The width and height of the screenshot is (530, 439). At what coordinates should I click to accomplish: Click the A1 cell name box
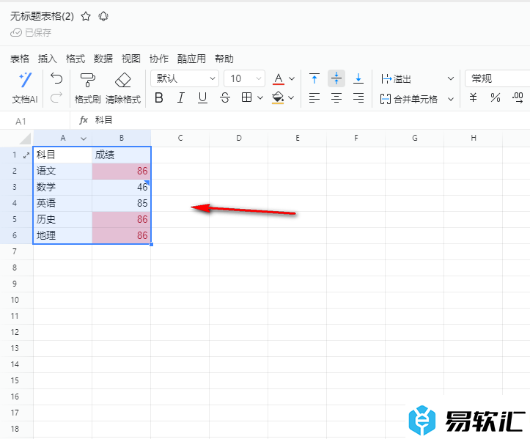(35, 121)
